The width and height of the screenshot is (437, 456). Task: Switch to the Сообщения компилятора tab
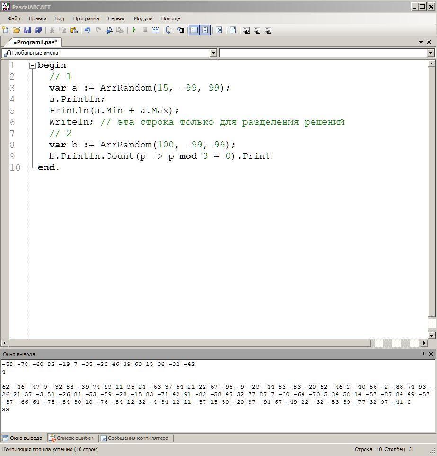[135, 438]
